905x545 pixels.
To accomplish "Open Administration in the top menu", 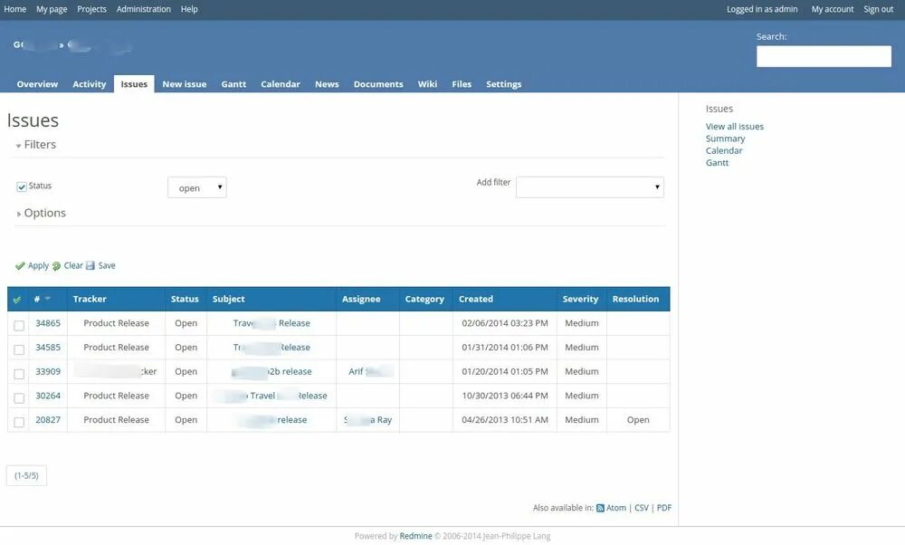I will pyautogui.click(x=144, y=9).
